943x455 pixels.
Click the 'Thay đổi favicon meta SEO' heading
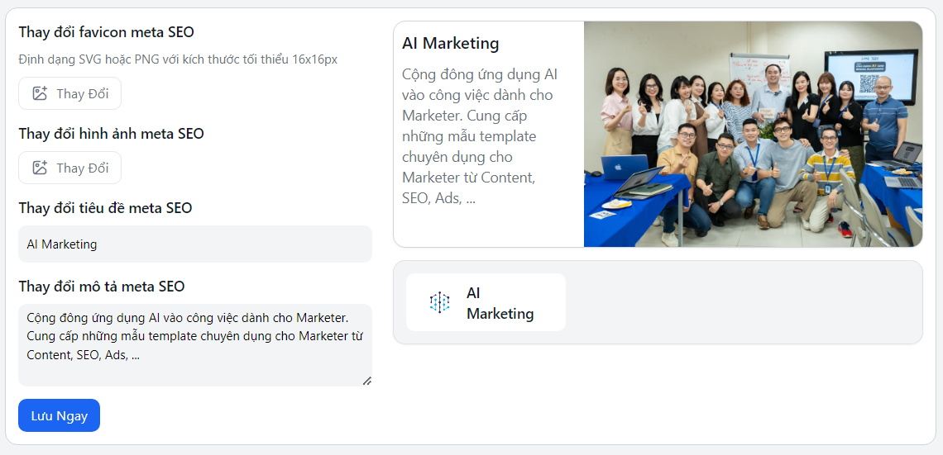pyautogui.click(x=106, y=32)
